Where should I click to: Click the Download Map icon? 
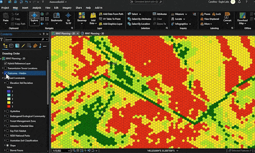(x=242, y=16)
